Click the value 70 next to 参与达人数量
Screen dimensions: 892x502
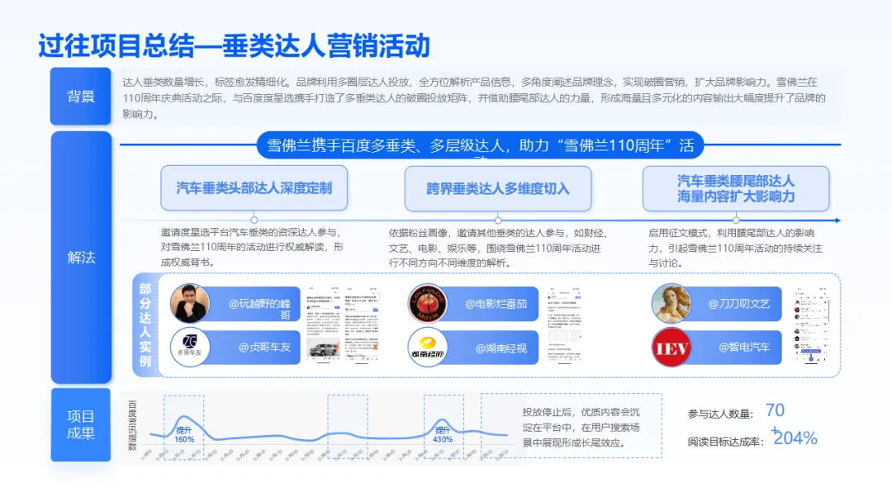[775, 410]
